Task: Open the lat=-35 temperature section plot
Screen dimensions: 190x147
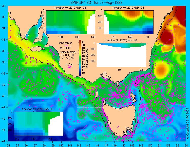Action: tap(129, 22)
